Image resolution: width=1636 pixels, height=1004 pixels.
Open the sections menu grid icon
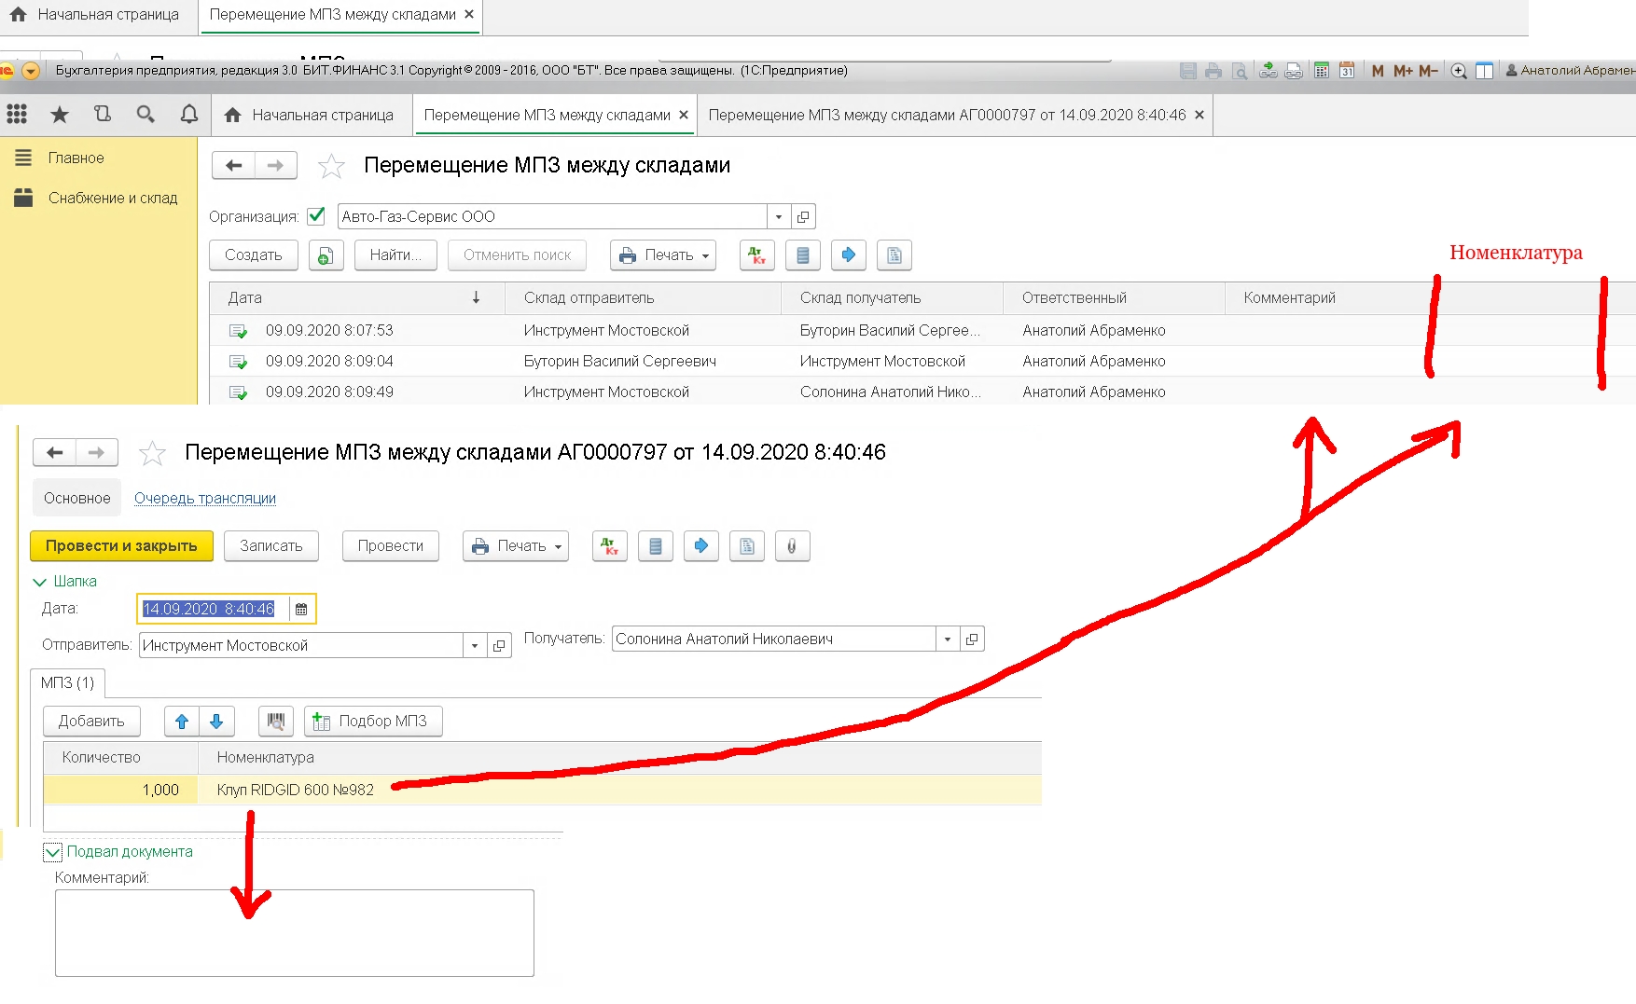[17, 115]
